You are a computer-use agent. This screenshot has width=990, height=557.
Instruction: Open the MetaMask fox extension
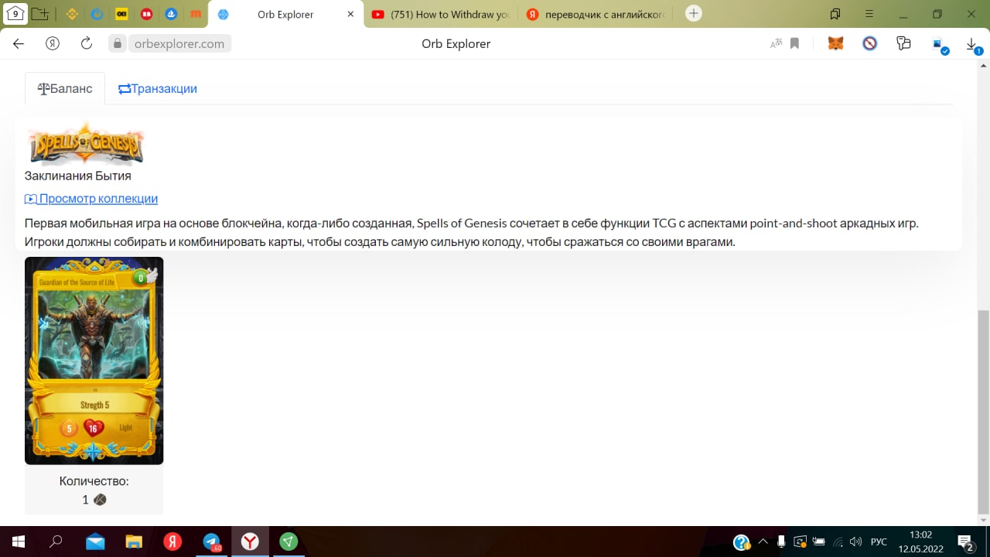pos(835,43)
